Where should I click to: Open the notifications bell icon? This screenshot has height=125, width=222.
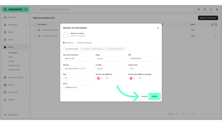point(211,9)
